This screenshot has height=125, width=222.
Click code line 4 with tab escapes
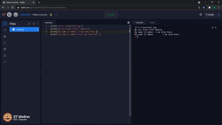[76, 34]
